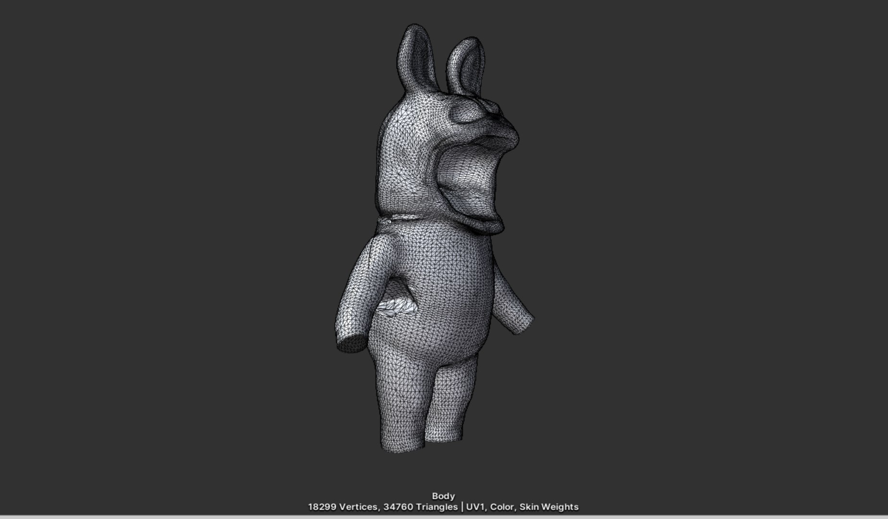
Task: Select the "Body" mesh name label
Action: (443, 496)
